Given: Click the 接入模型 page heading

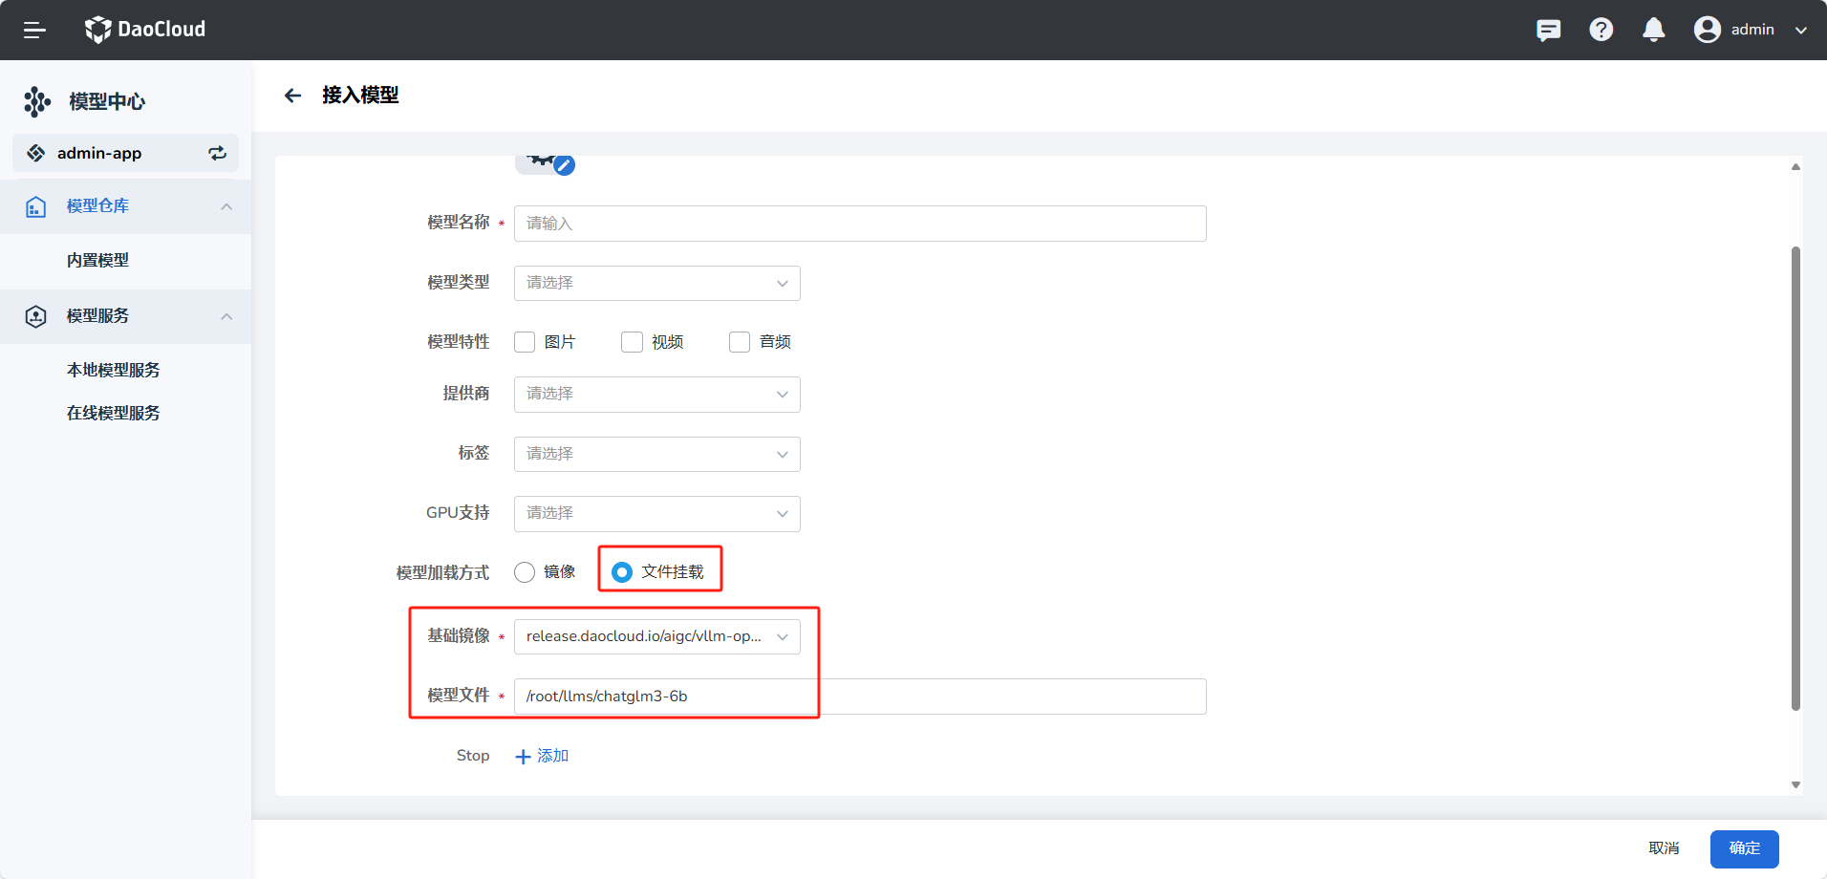Looking at the screenshot, I should click(x=360, y=96).
